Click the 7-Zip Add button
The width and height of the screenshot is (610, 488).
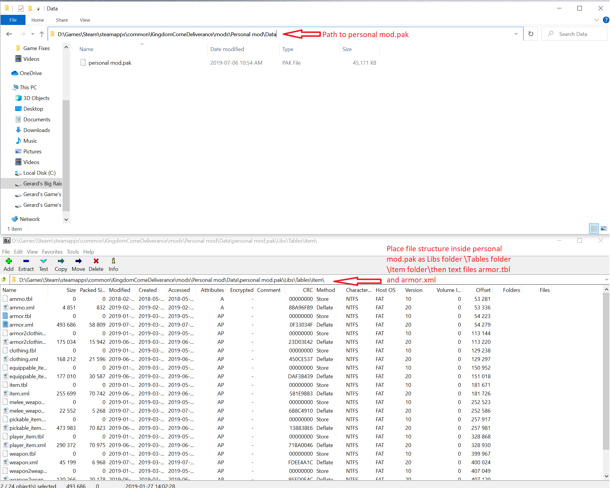[9, 264]
